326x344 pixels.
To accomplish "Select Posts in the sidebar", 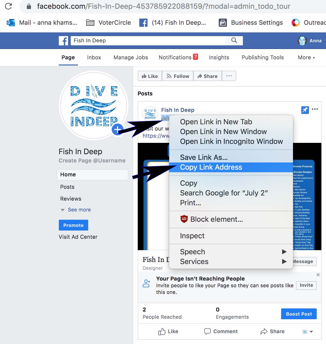I will point(67,187).
